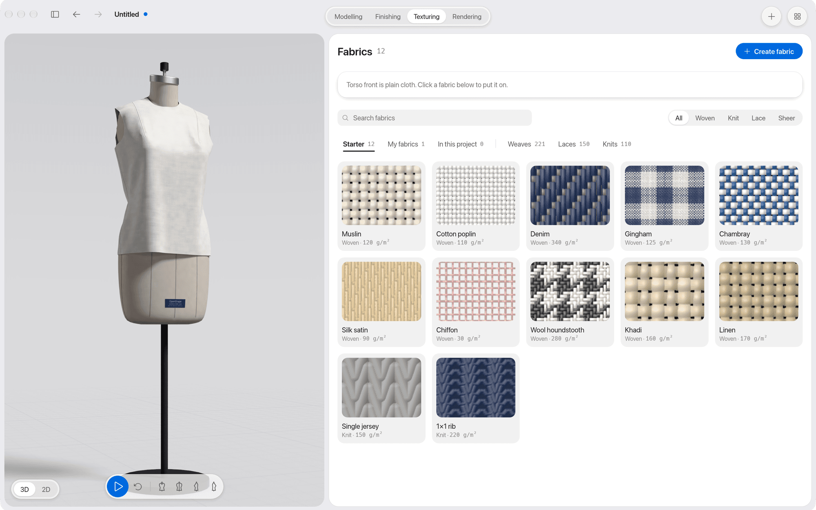Focus the Search fabrics input field
This screenshot has width=816, height=510.
[434, 118]
